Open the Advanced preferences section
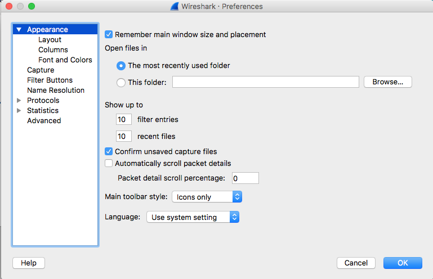This screenshot has width=433, height=279. [x=44, y=121]
